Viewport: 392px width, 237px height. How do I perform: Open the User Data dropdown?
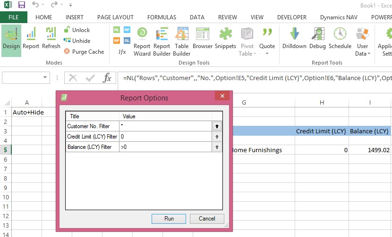(362, 53)
